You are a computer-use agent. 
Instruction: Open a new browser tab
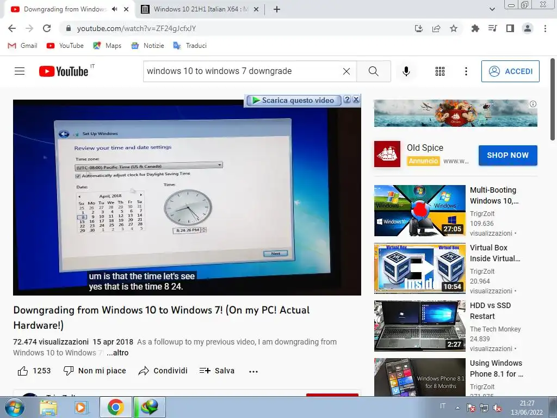click(x=277, y=9)
